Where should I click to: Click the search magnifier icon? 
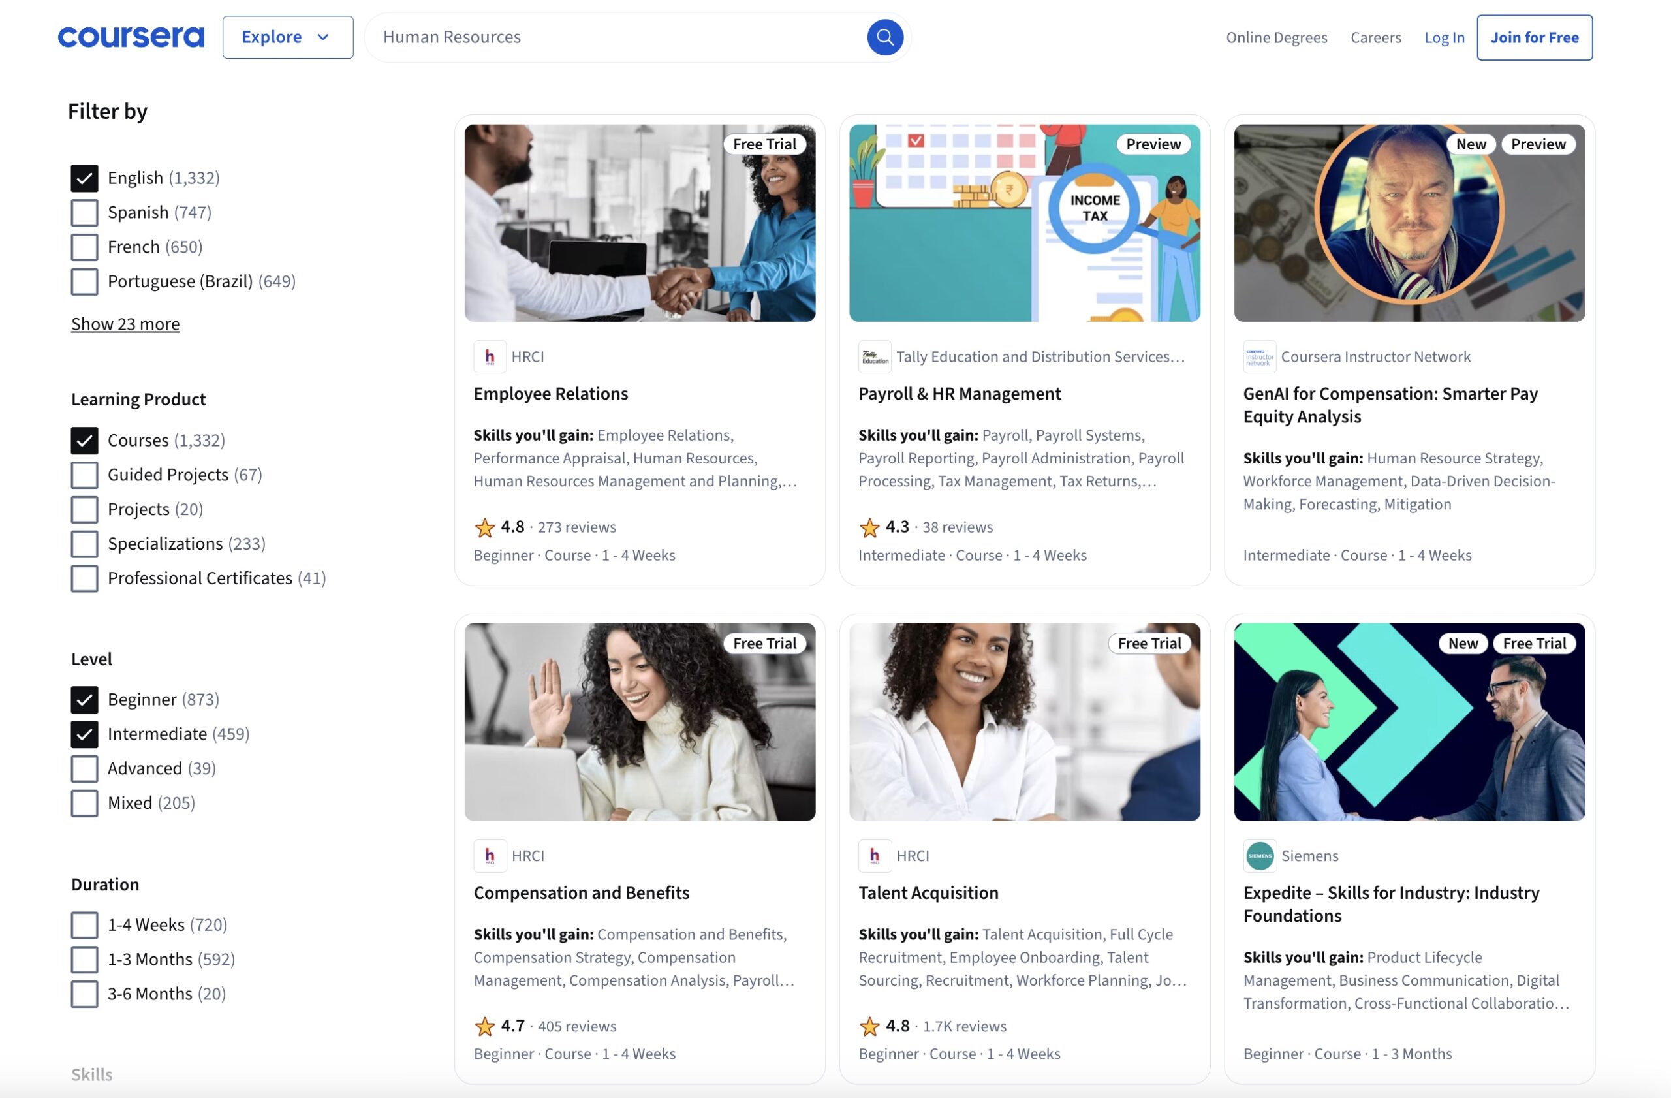884,37
